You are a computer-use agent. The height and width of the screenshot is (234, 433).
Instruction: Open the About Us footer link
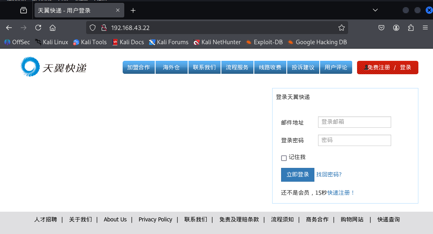point(115,219)
